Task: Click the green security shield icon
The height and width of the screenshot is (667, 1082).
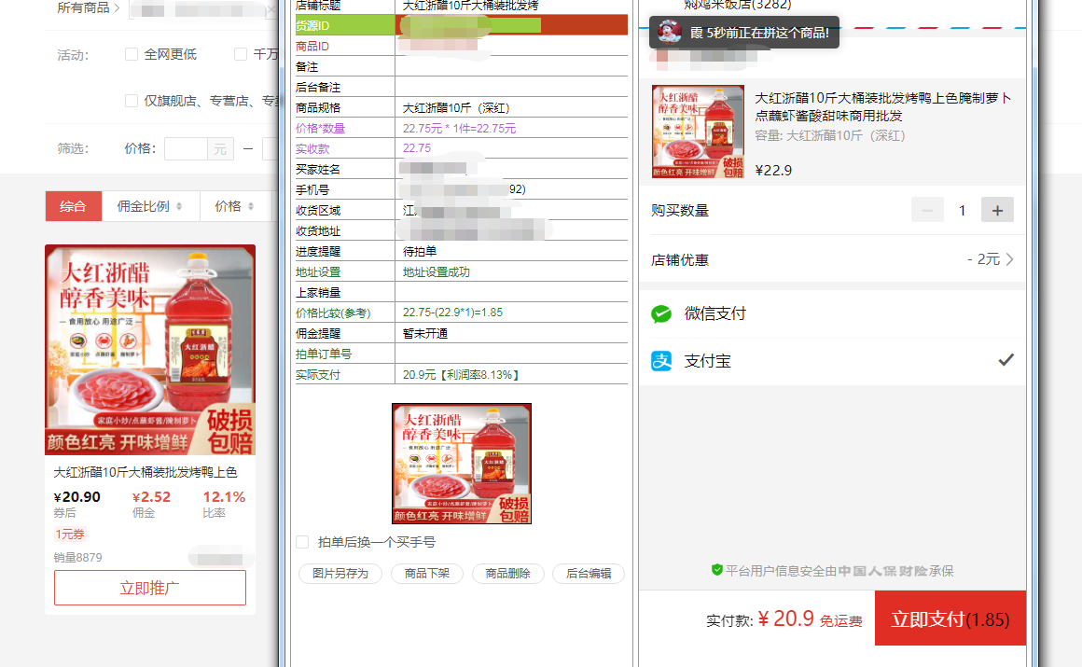Action: tap(717, 570)
